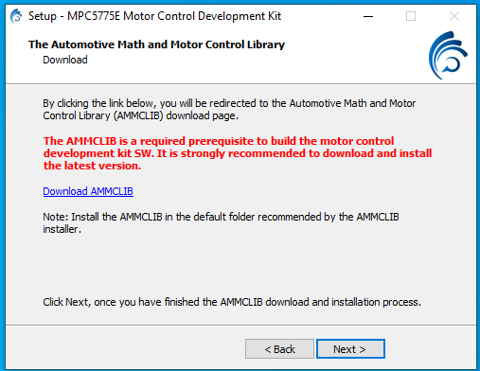Visit the AMMCLIB download page via the hyperlink
Viewport: 480px width, 371px height.
(x=88, y=191)
